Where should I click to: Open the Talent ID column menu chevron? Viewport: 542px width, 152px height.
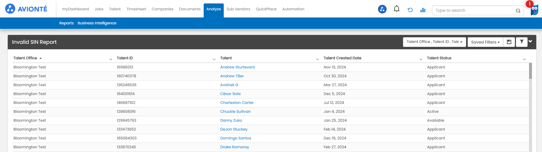[x=214, y=59]
